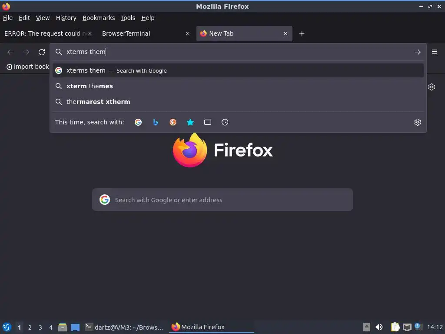Search this time with Google

click(x=138, y=122)
